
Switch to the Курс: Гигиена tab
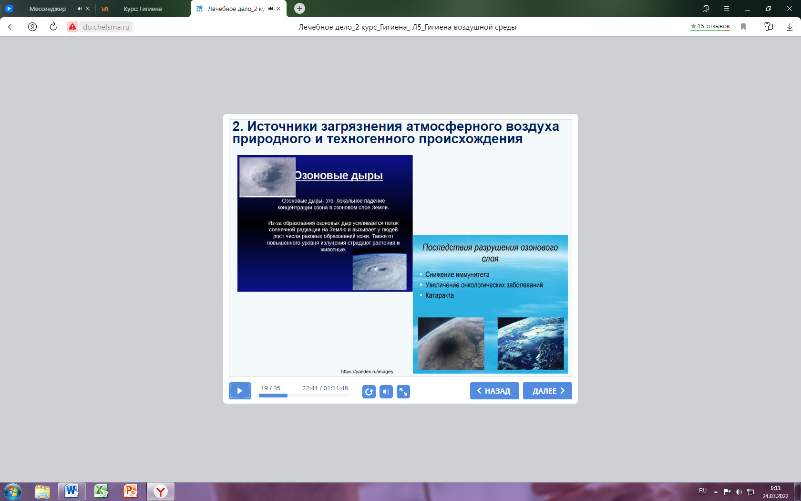pos(143,9)
